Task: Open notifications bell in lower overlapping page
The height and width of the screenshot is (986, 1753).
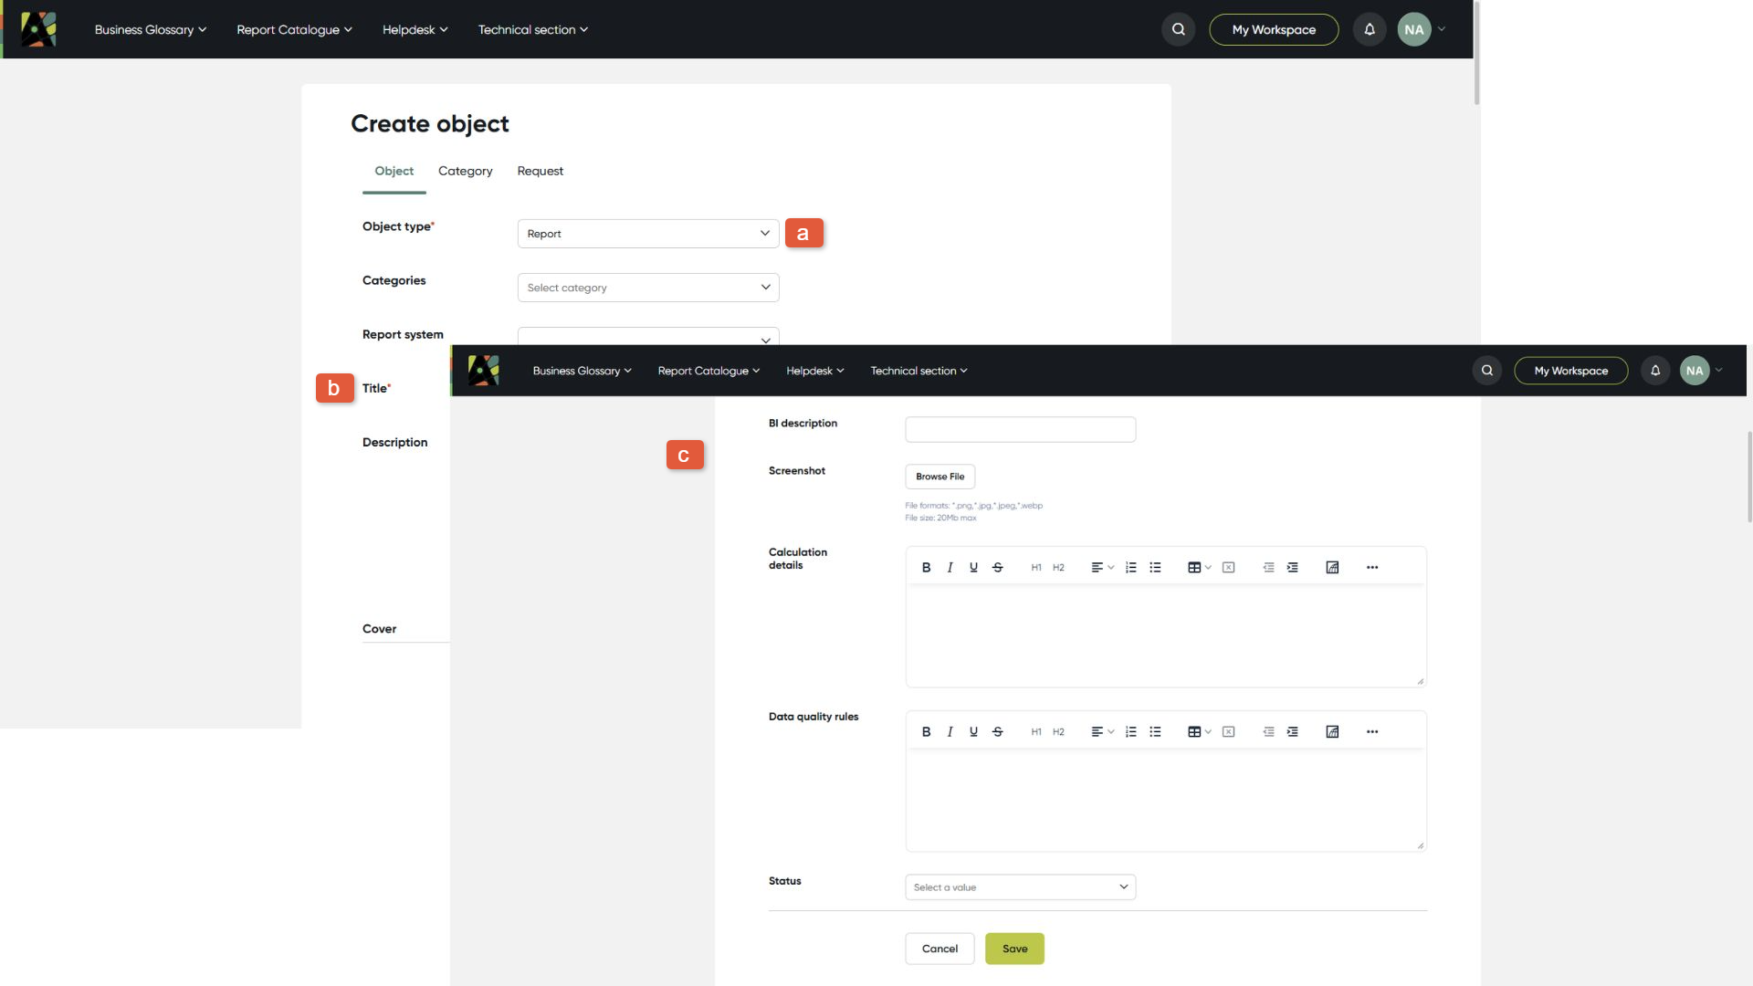Action: (x=1654, y=371)
